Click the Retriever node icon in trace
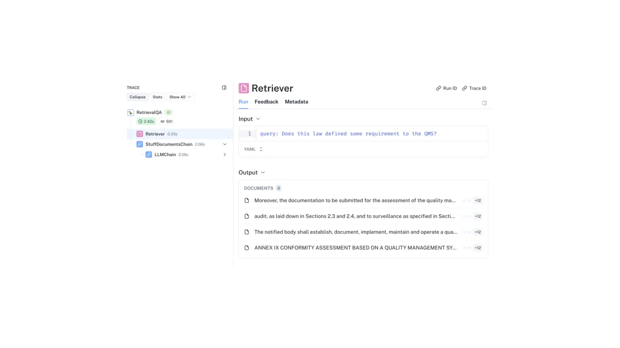The height and width of the screenshot is (348, 620). [140, 134]
